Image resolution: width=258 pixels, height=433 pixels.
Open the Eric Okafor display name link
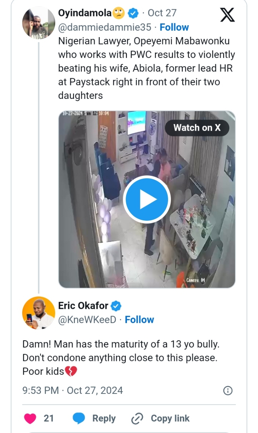83,306
